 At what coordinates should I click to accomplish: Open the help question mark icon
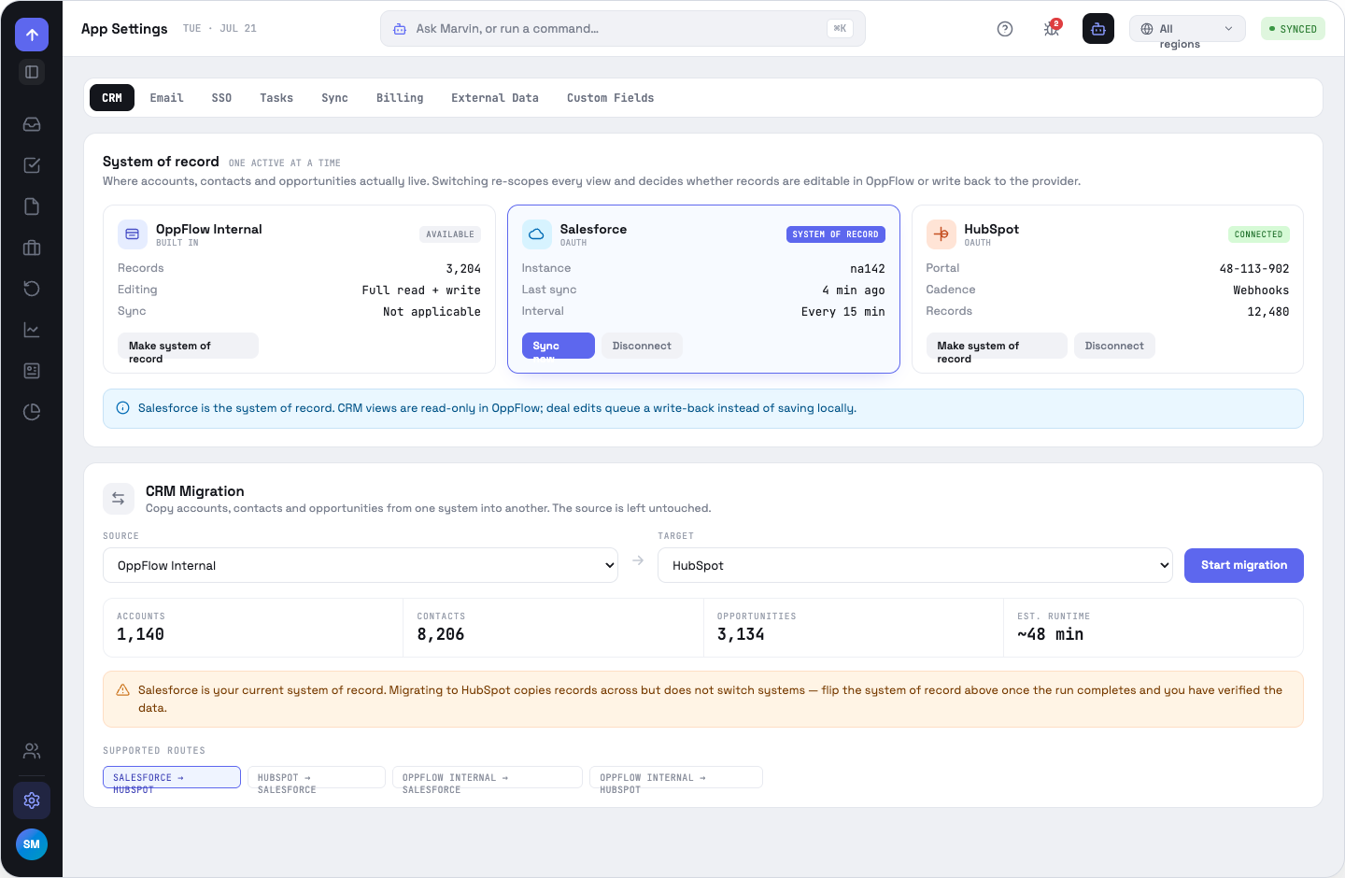click(1005, 29)
